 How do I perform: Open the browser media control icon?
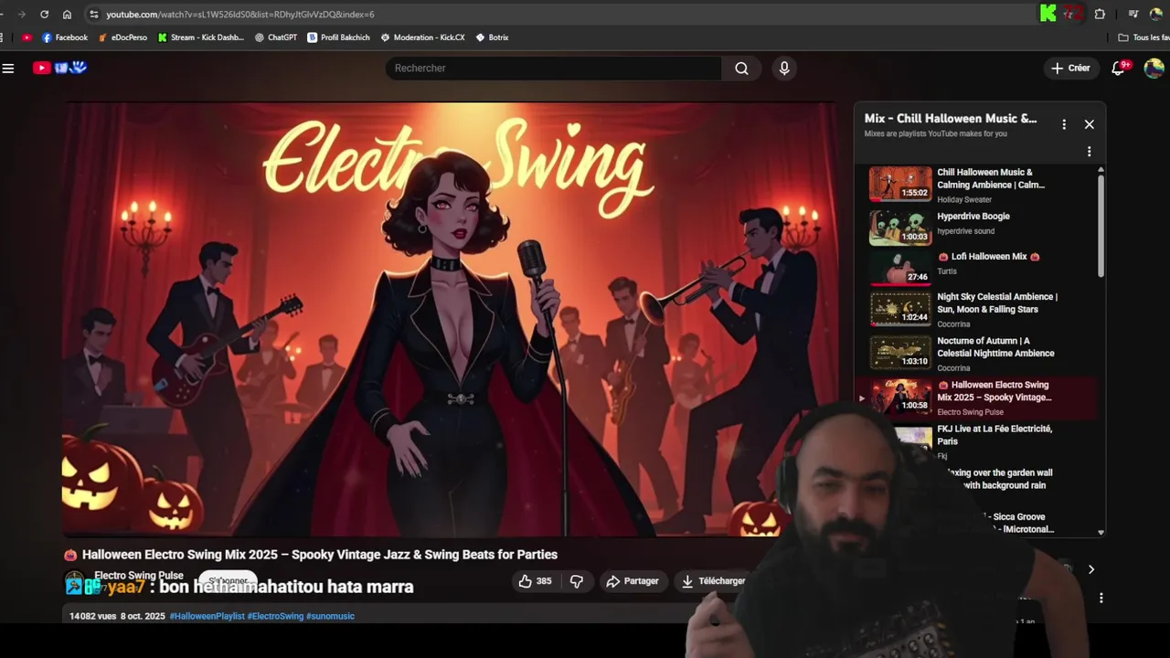tap(1133, 15)
